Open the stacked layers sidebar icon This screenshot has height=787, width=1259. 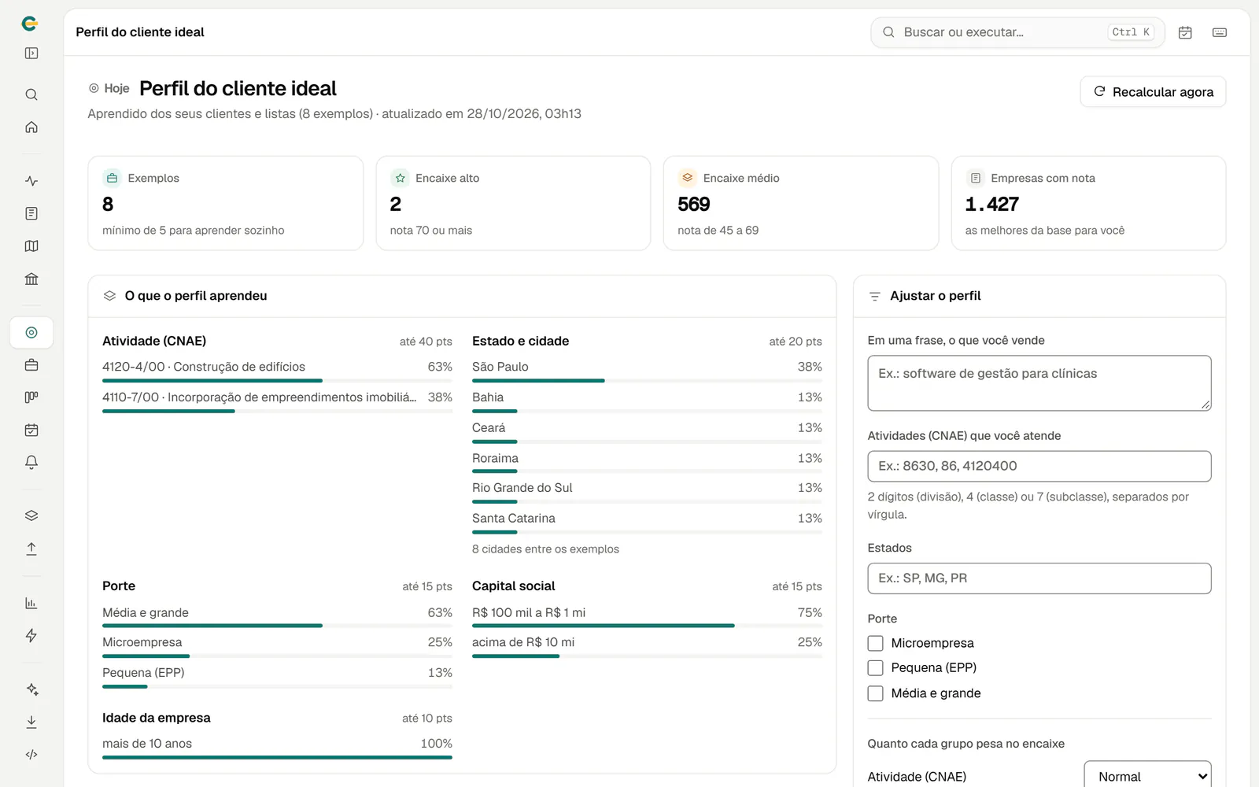[31, 515]
